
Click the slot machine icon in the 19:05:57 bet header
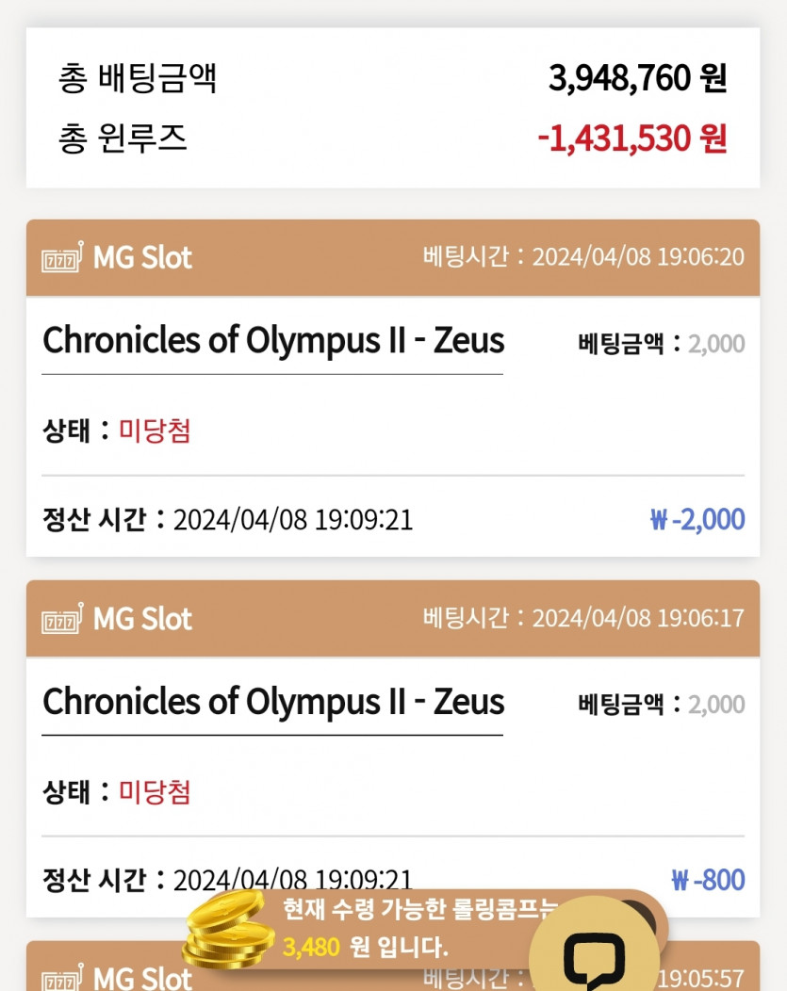point(62,978)
